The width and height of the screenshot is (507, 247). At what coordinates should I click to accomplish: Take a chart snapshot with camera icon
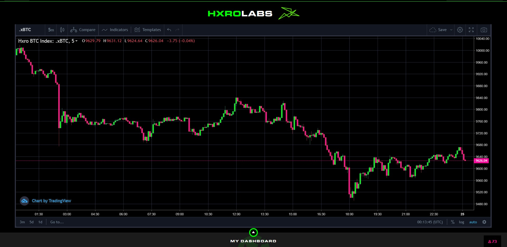483,30
